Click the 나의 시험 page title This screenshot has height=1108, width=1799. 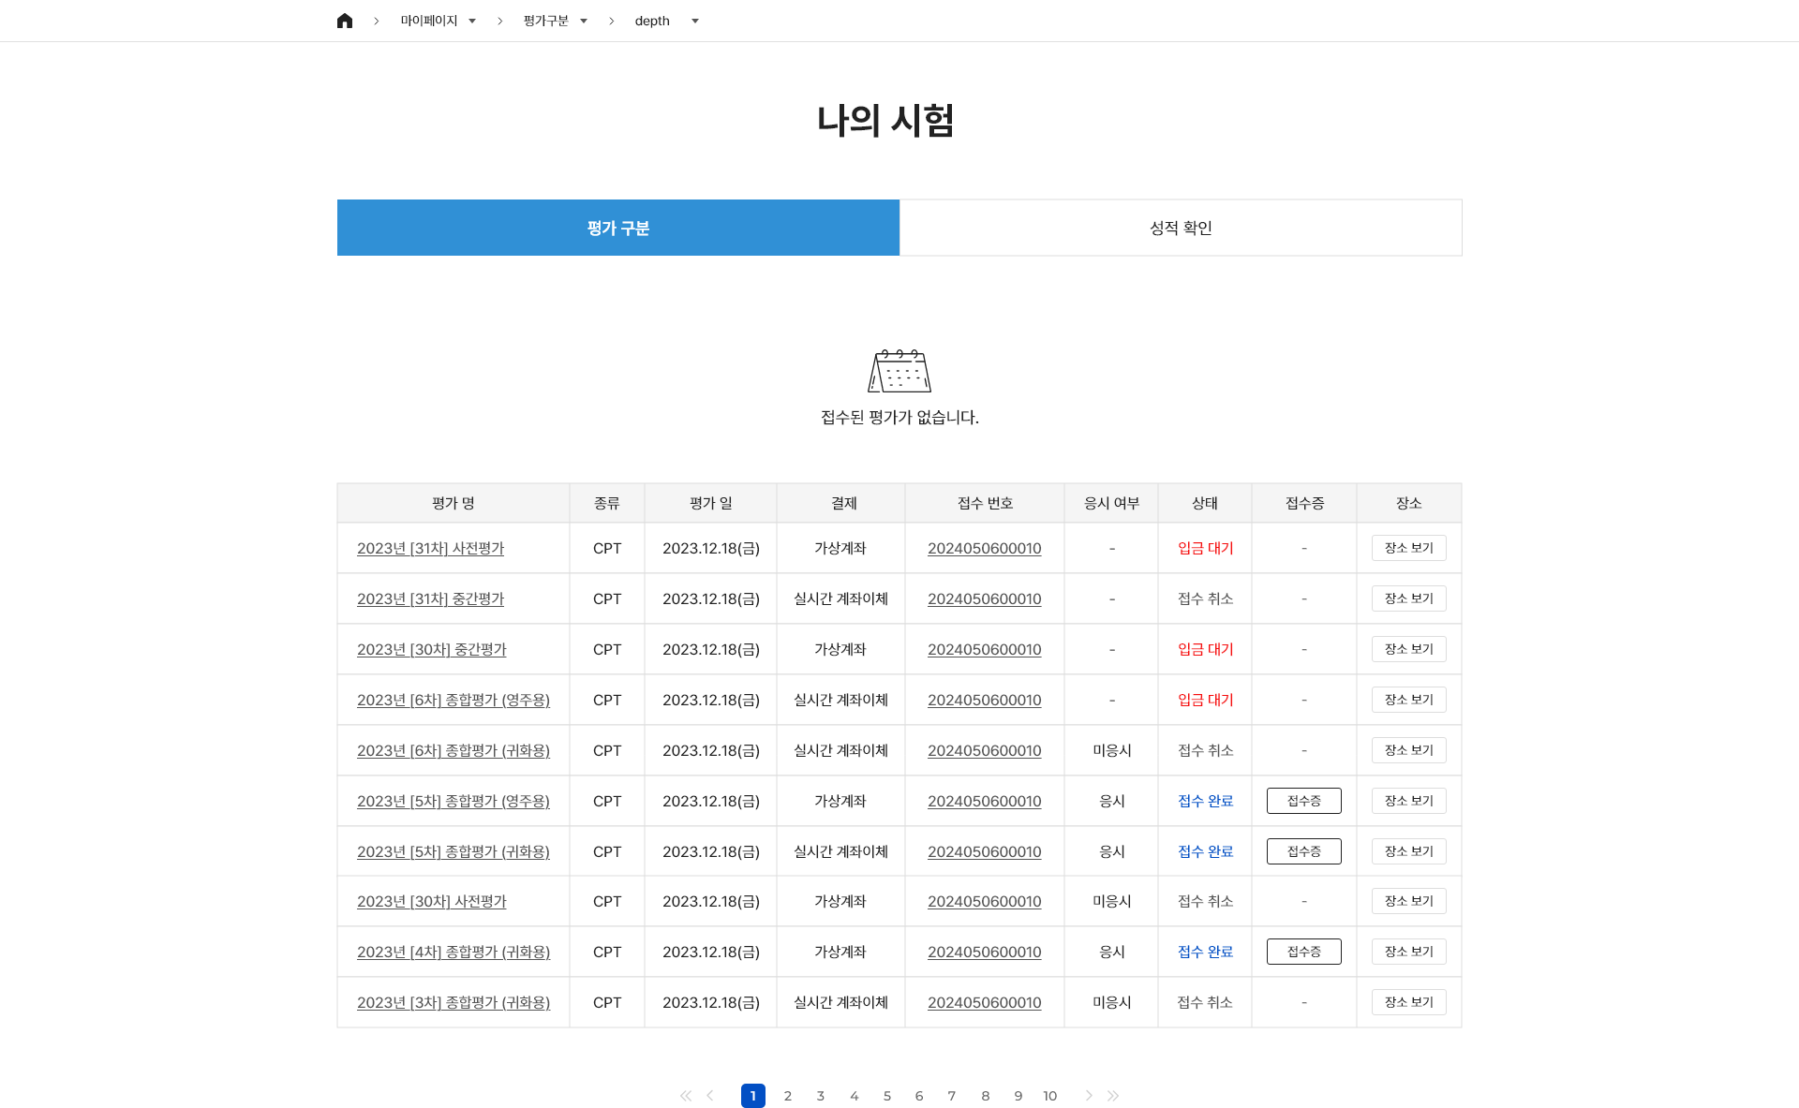[885, 121]
